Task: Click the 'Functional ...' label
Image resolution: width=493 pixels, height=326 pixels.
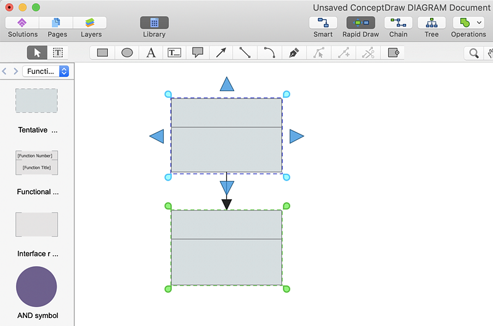Action: click(x=38, y=192)
